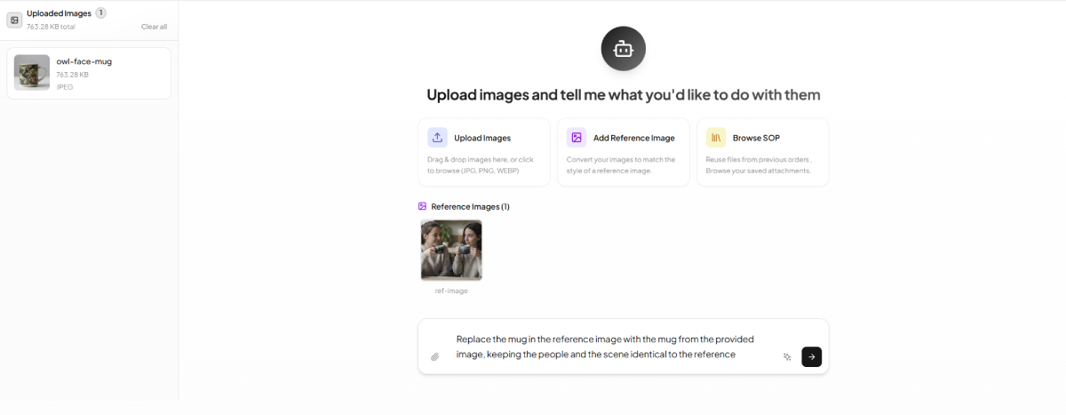Click the Uploaded Images panel icon
The width and height of the screenshot is (1066, 415).
[14, 20]
